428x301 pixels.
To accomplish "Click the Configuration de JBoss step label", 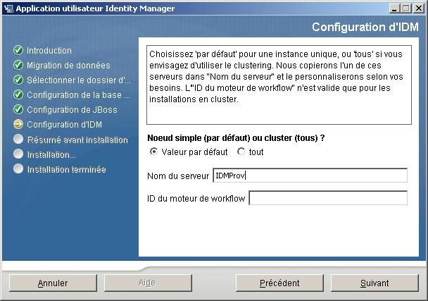I will tap(72, 109).
